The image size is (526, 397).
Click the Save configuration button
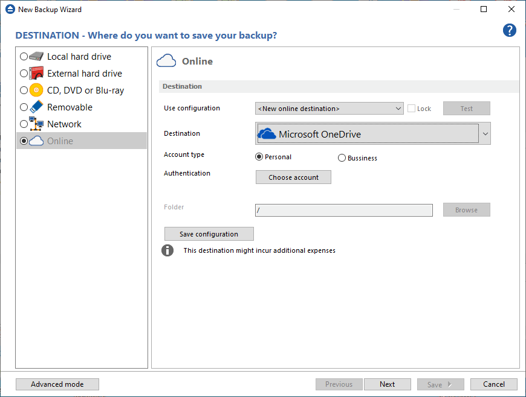tap(209, 234)
